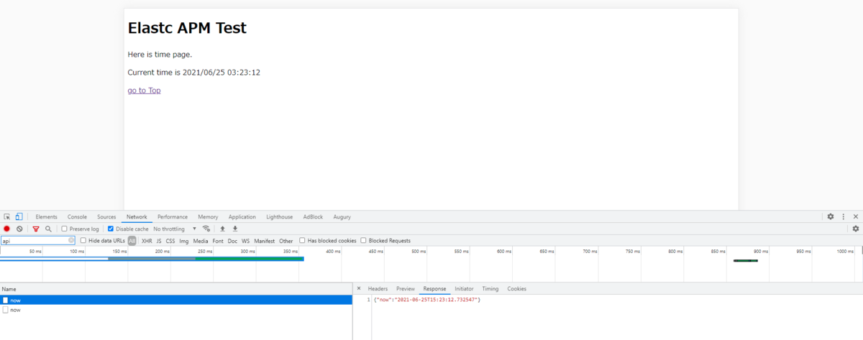The image size is (863, 340).
Task: Filter requests by WS
Action: 246,241
